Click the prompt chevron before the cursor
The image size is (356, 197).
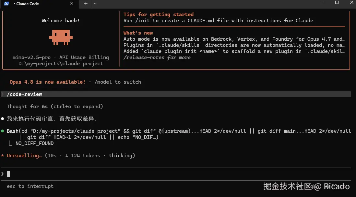coord(3,174)
